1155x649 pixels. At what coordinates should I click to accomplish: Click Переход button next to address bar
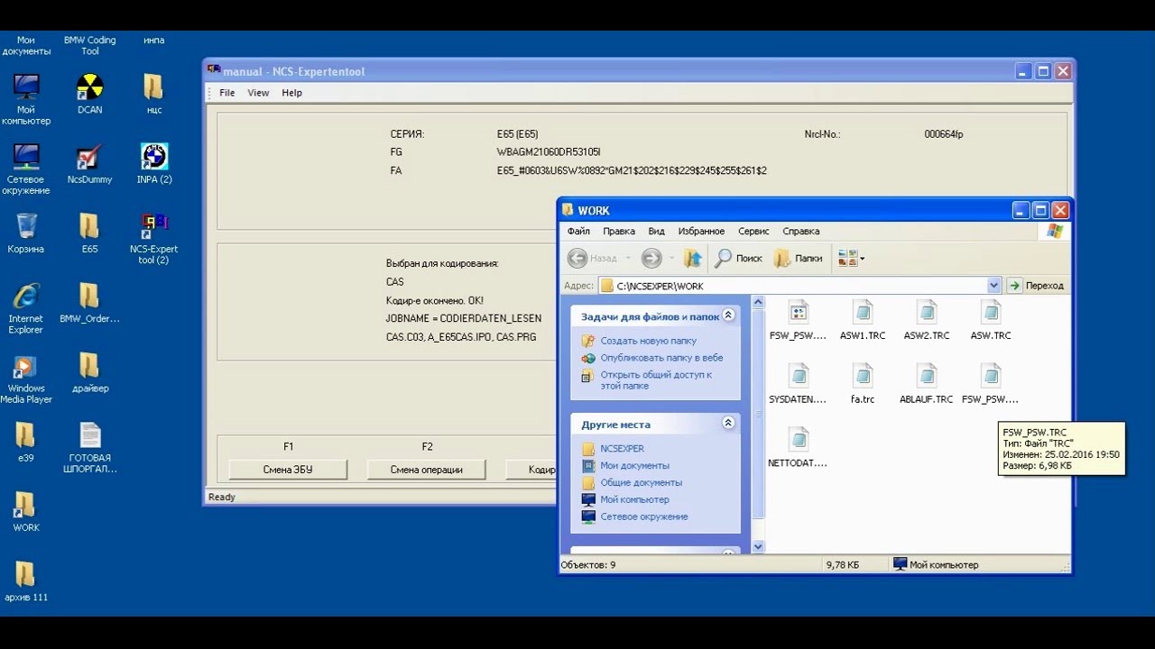coord(1036,286)
